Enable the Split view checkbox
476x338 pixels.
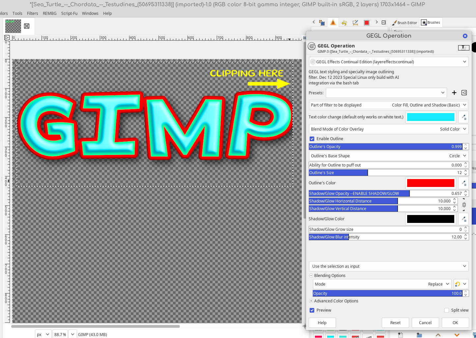(447, 310)
